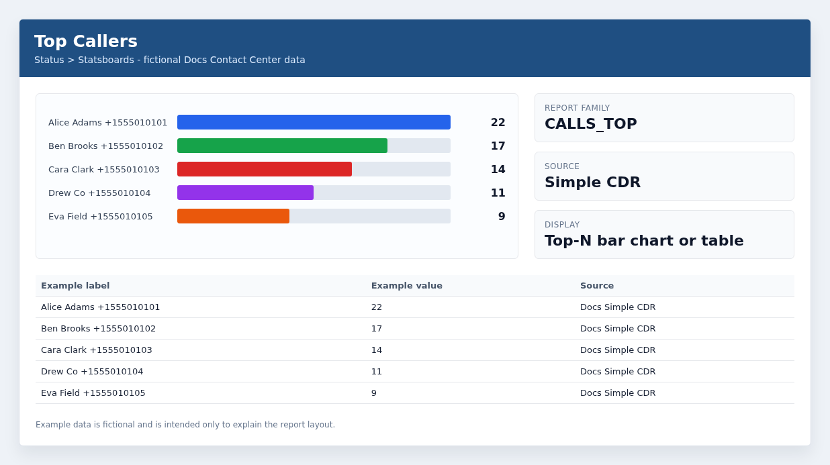830x465 pixels.
Task: Select table cell Eva Field +1555010105
Action: tap(93, 393)
